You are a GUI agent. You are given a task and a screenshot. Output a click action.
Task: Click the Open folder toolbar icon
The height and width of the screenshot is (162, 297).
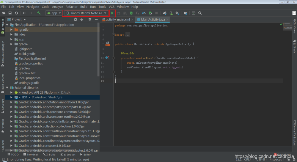coord(4,13)
